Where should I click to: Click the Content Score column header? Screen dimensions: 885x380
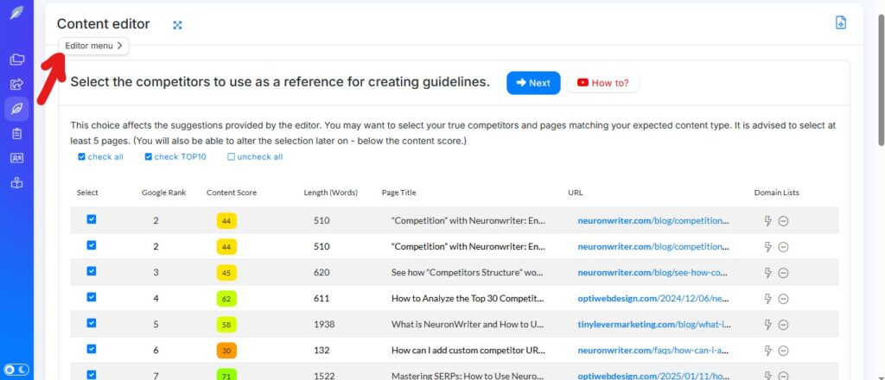(232, 193)
